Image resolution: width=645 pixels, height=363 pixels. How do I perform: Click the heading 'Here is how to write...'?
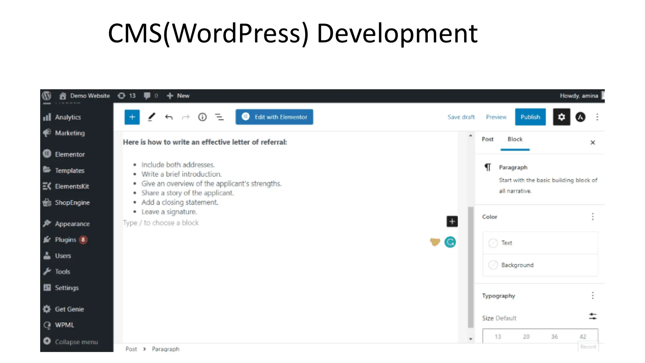pos(205,142)
